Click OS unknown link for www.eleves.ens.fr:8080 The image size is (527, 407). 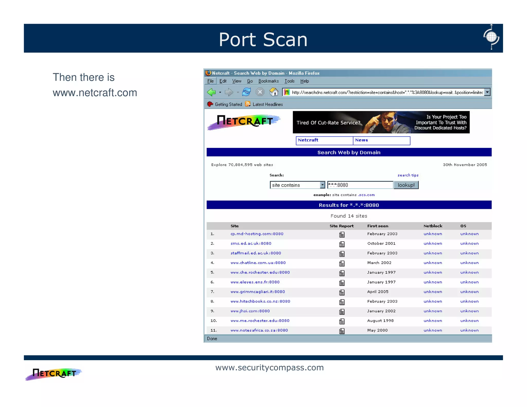tap(469, 282)
